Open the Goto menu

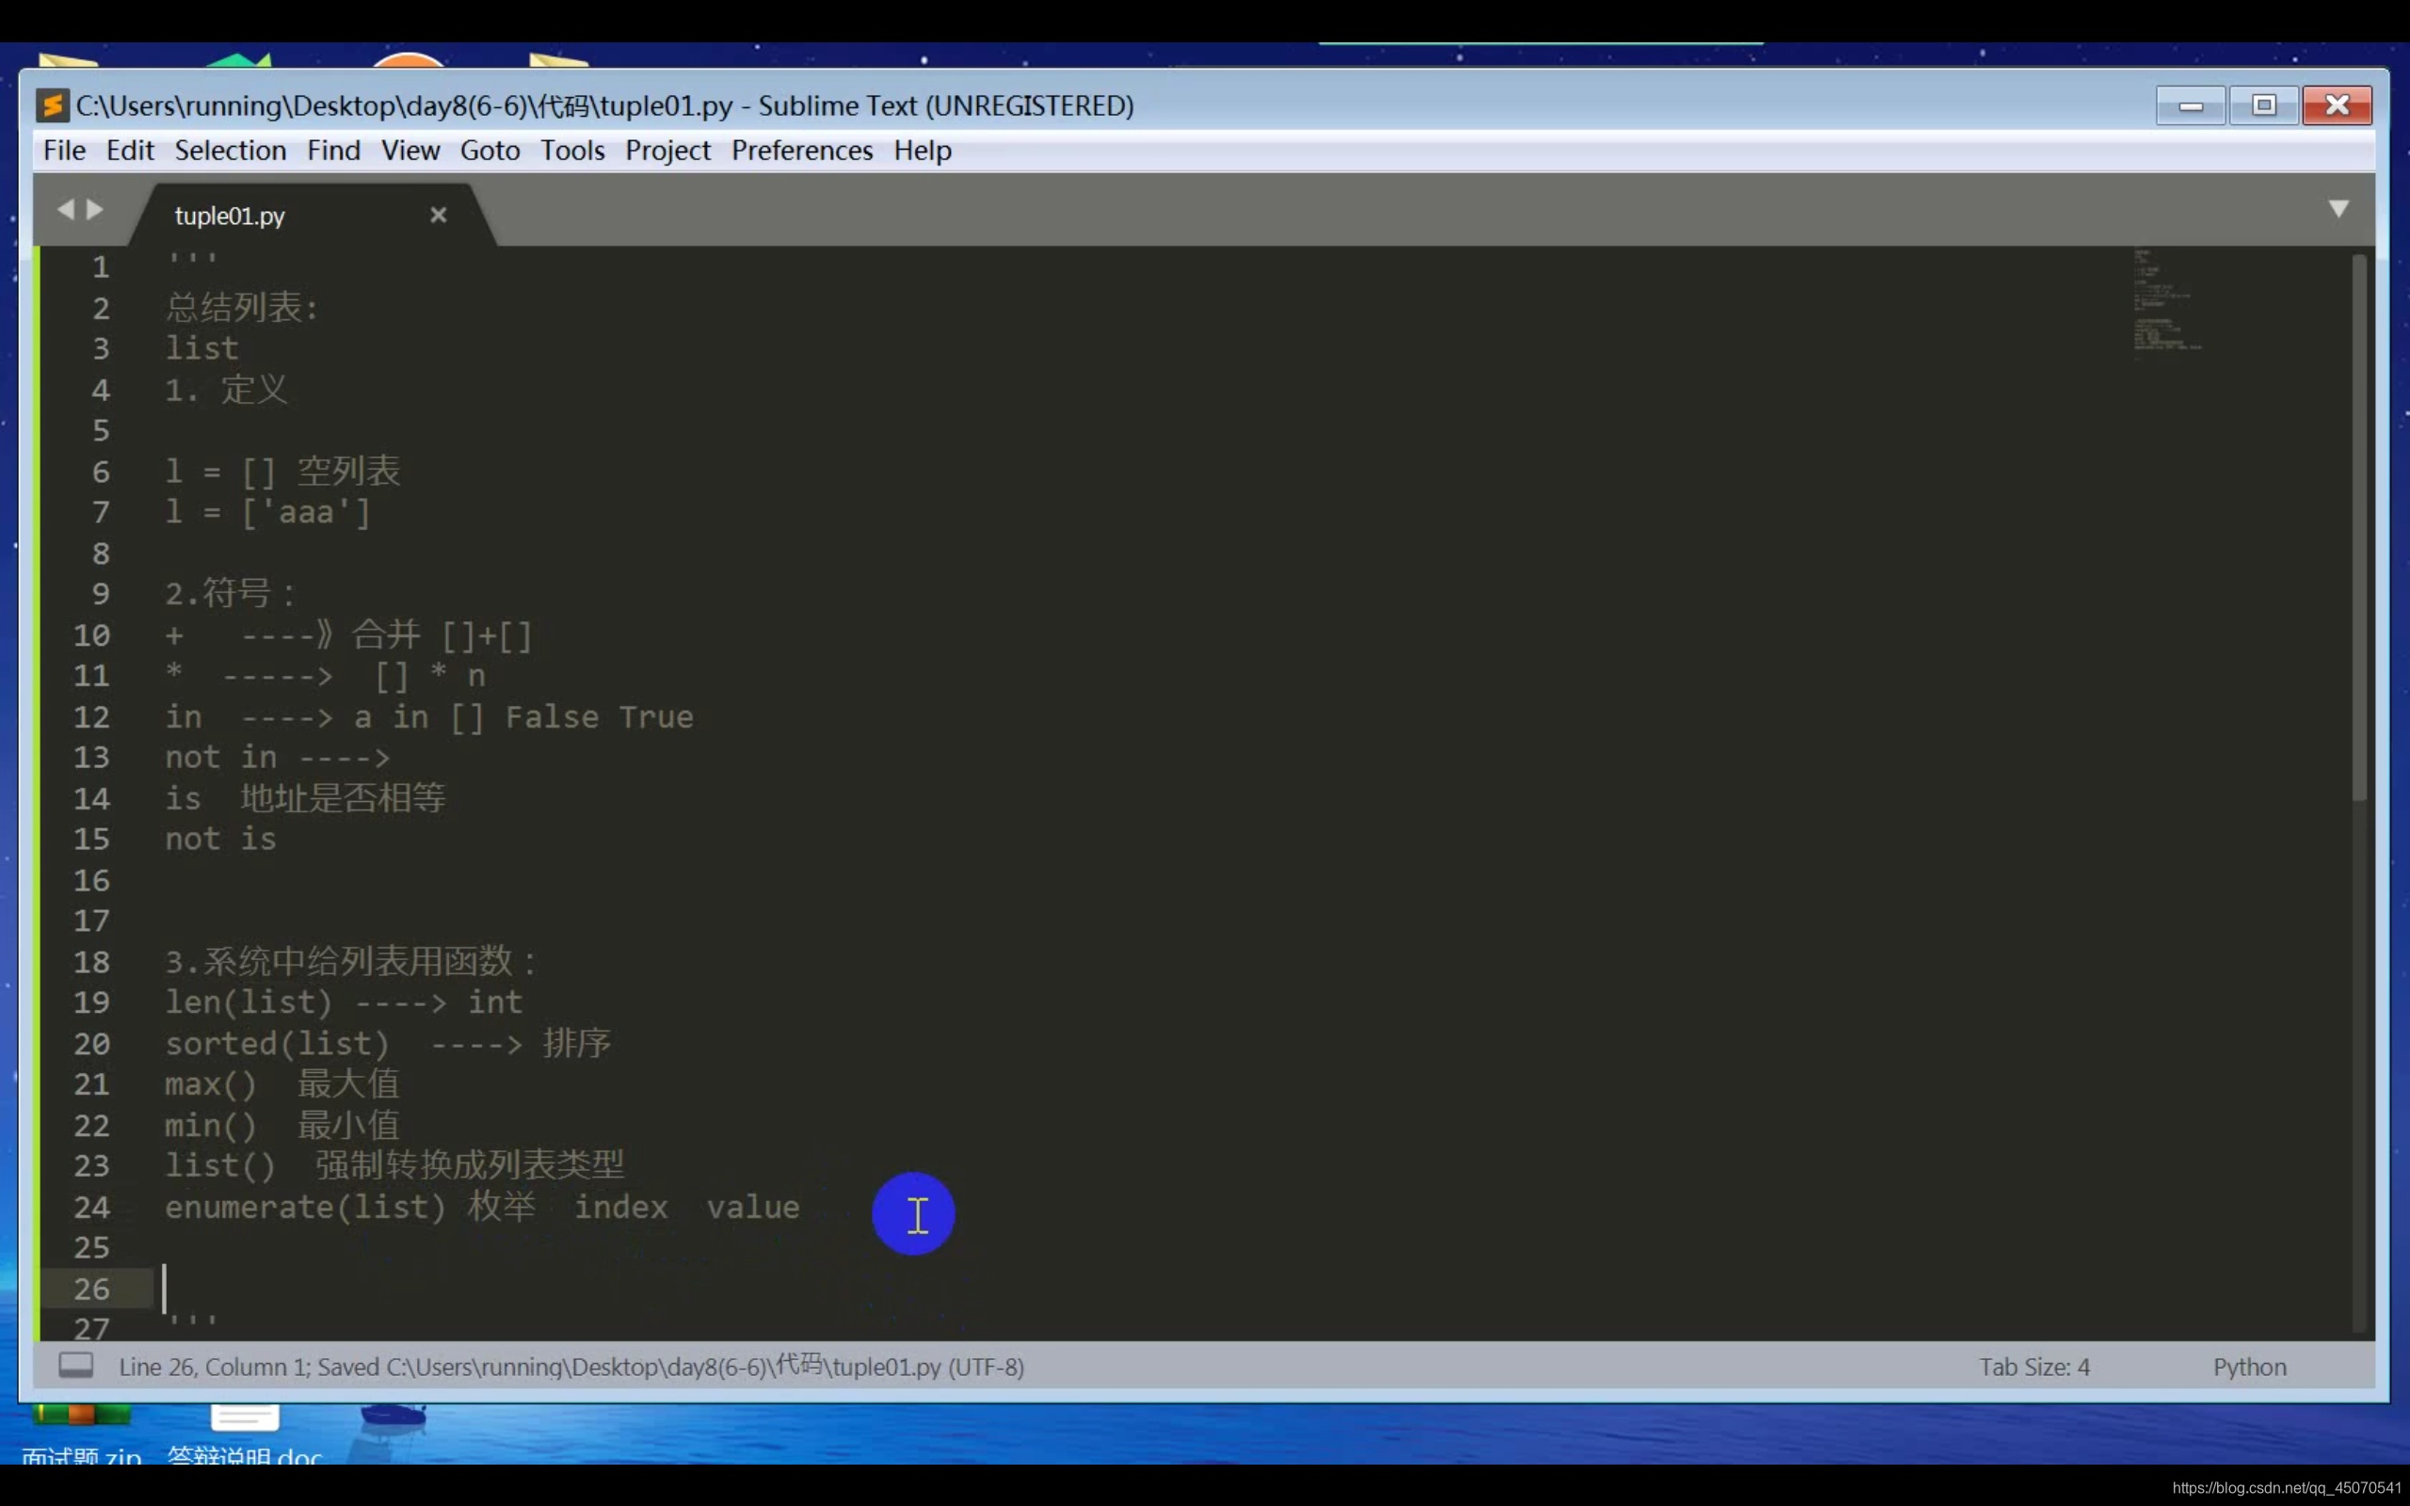490,151
